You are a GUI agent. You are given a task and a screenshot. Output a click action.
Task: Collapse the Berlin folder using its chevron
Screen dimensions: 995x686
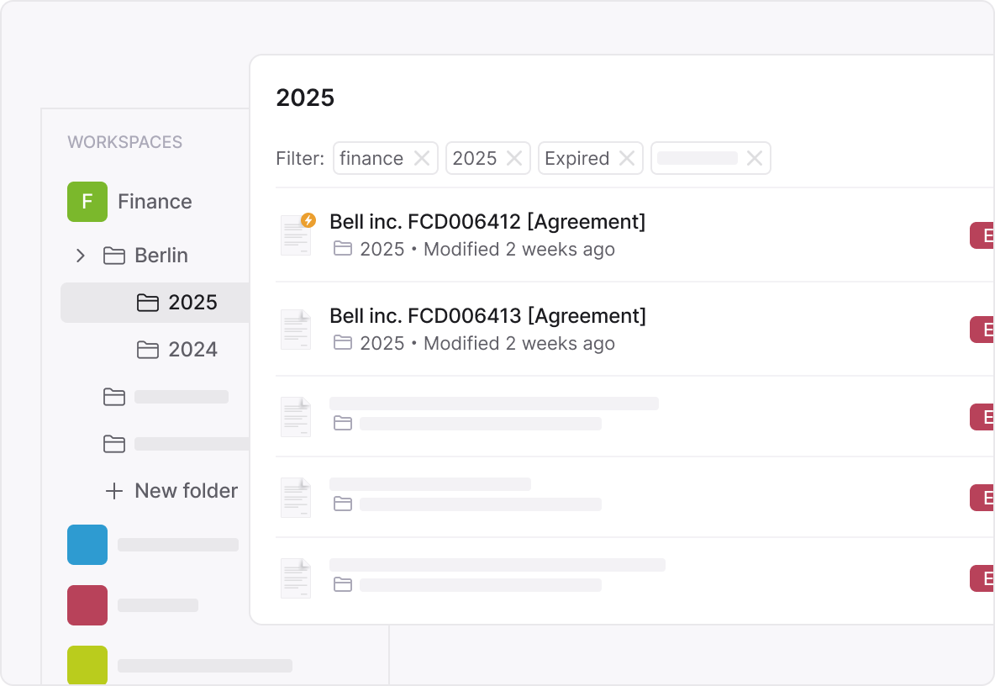point(81,256)
